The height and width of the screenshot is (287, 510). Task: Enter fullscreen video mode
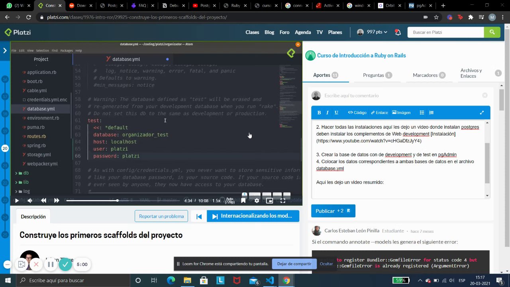click(283, 201)
